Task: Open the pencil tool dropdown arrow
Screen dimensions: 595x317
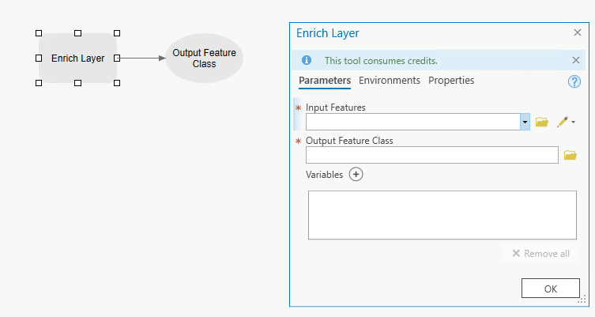Action: click(573, 122)
